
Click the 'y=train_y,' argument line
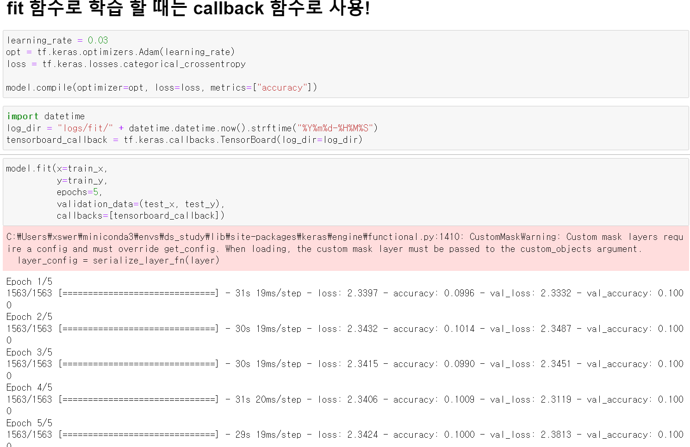pyautogui.click(x=82, y=180)
